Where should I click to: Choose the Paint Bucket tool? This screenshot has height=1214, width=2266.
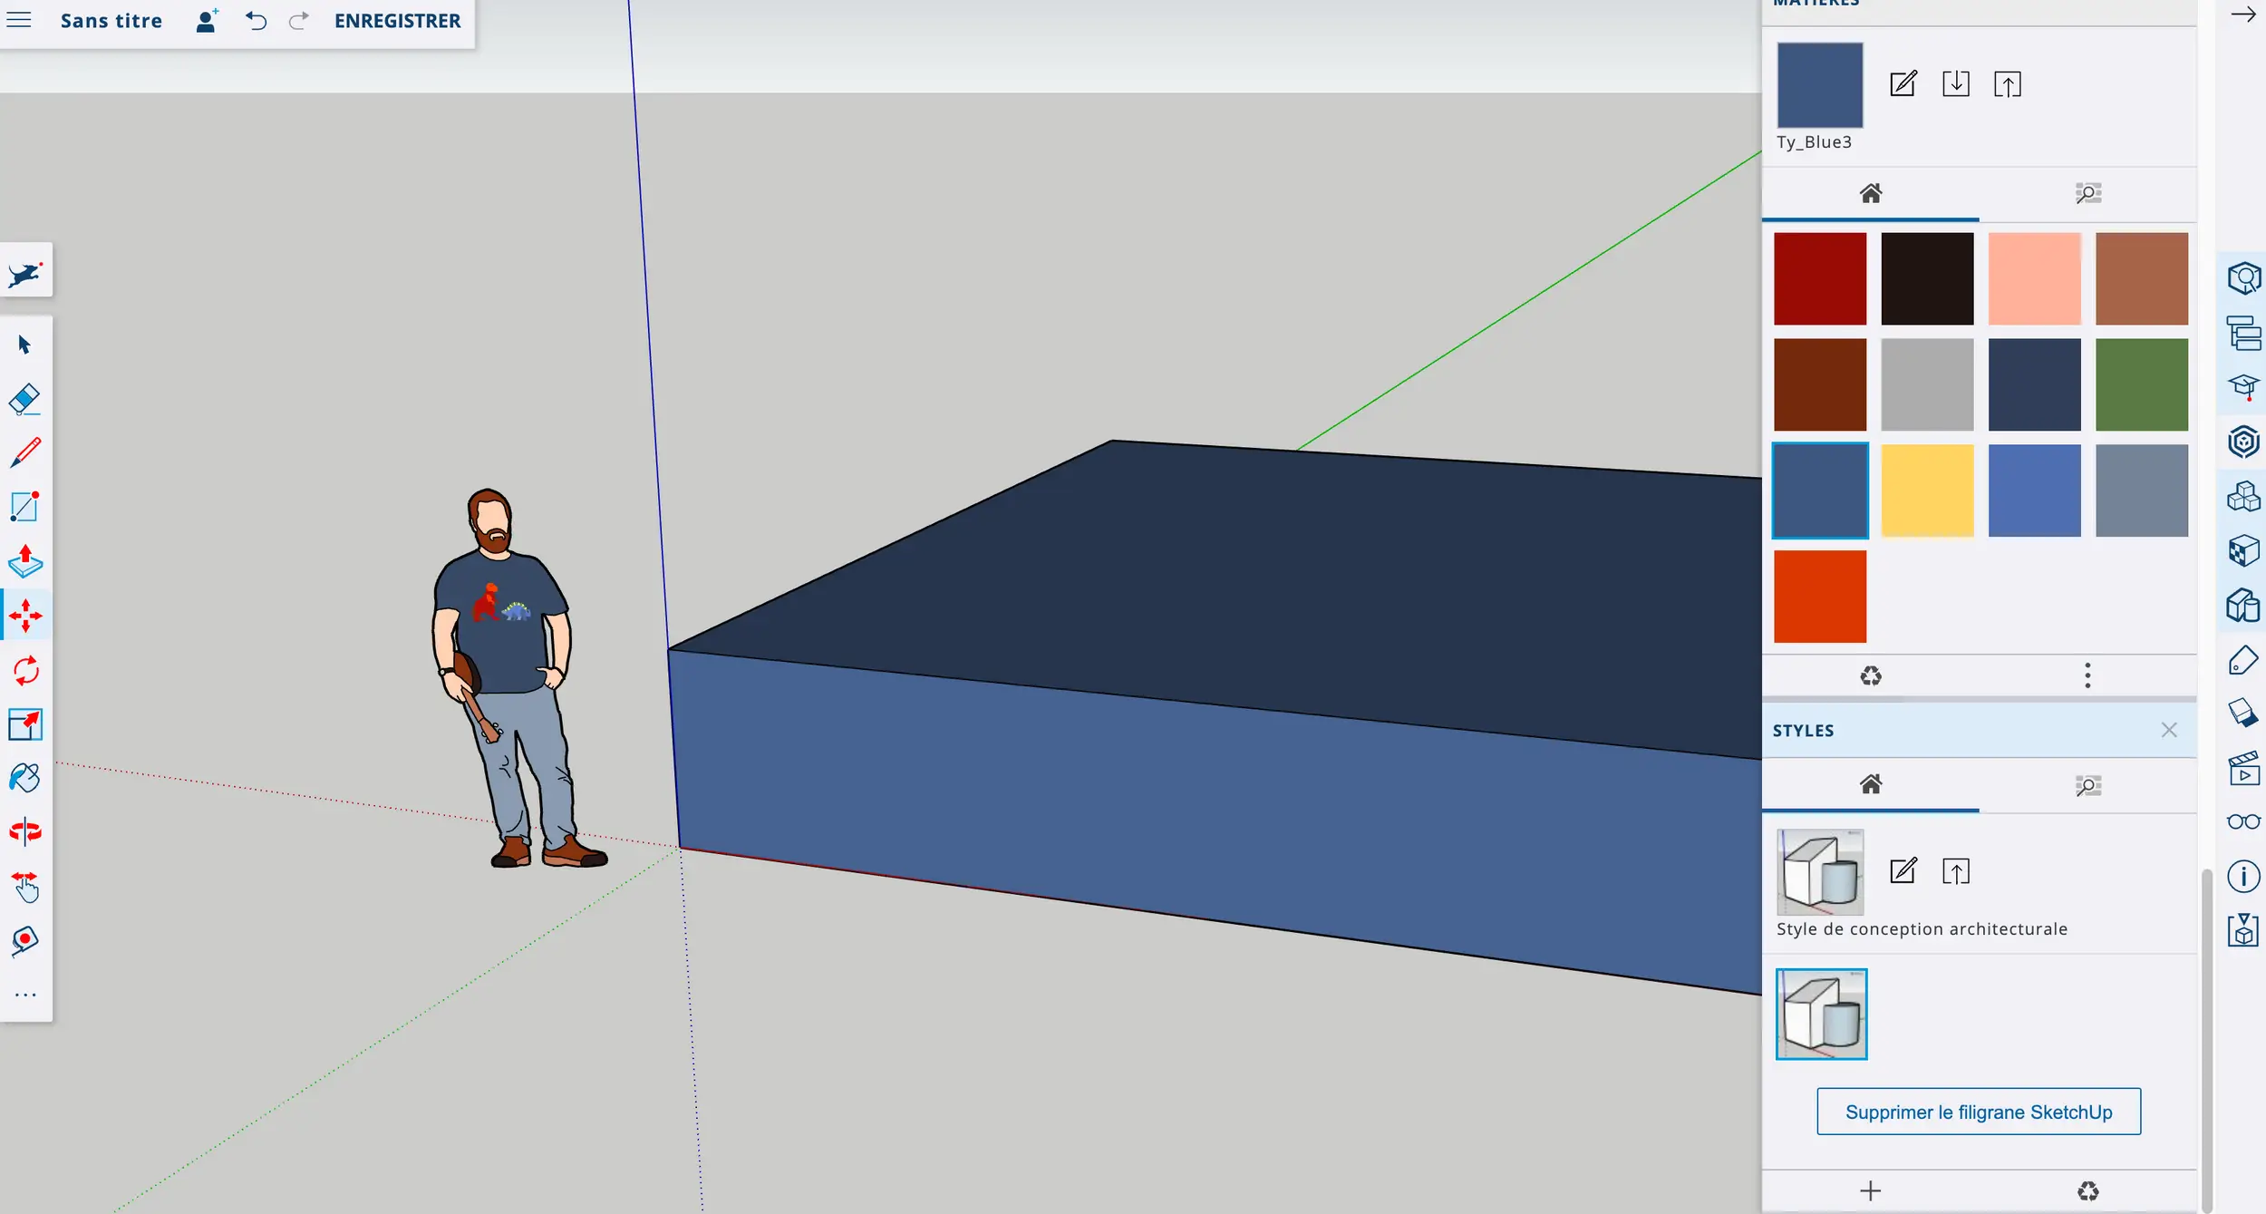tap(25, 778)
